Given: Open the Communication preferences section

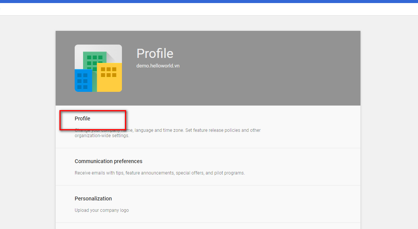Looking at the screenshot, I should (208, 167).
